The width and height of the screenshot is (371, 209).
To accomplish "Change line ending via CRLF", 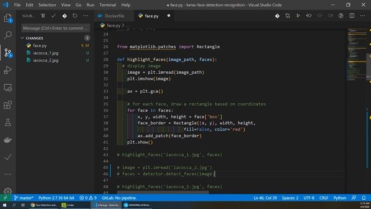I will coord(323,198).
